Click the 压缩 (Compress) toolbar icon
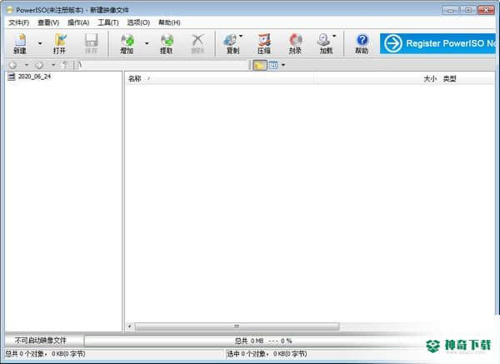 (264, 43)
